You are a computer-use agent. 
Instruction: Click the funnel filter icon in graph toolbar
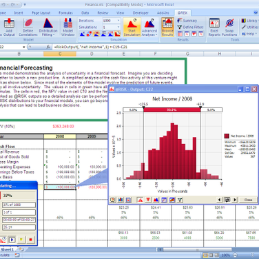click(180, 200)
